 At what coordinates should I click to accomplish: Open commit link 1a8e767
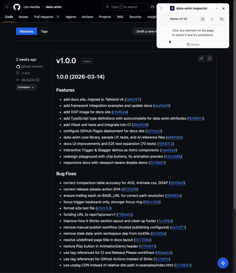133,99
